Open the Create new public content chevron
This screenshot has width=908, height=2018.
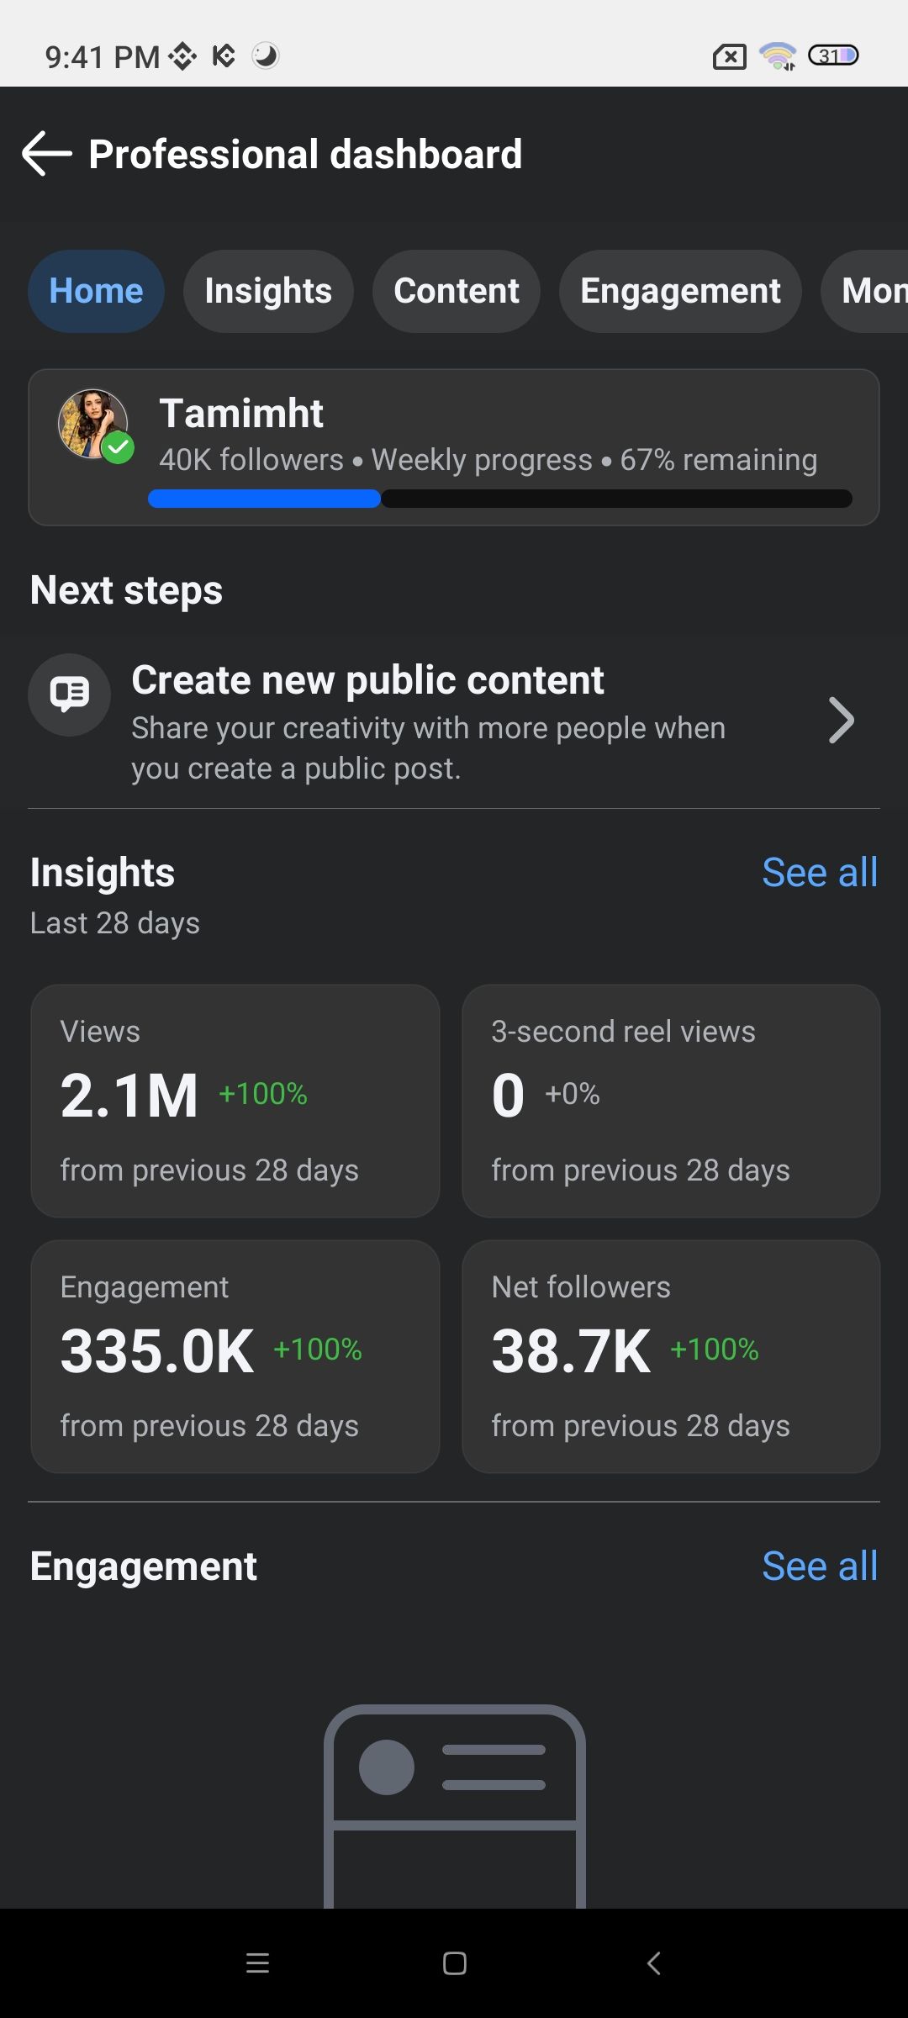click(x=841, y=721)
